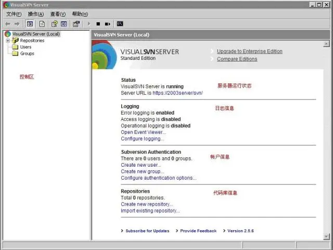Click Create new group link

[142, 171]
